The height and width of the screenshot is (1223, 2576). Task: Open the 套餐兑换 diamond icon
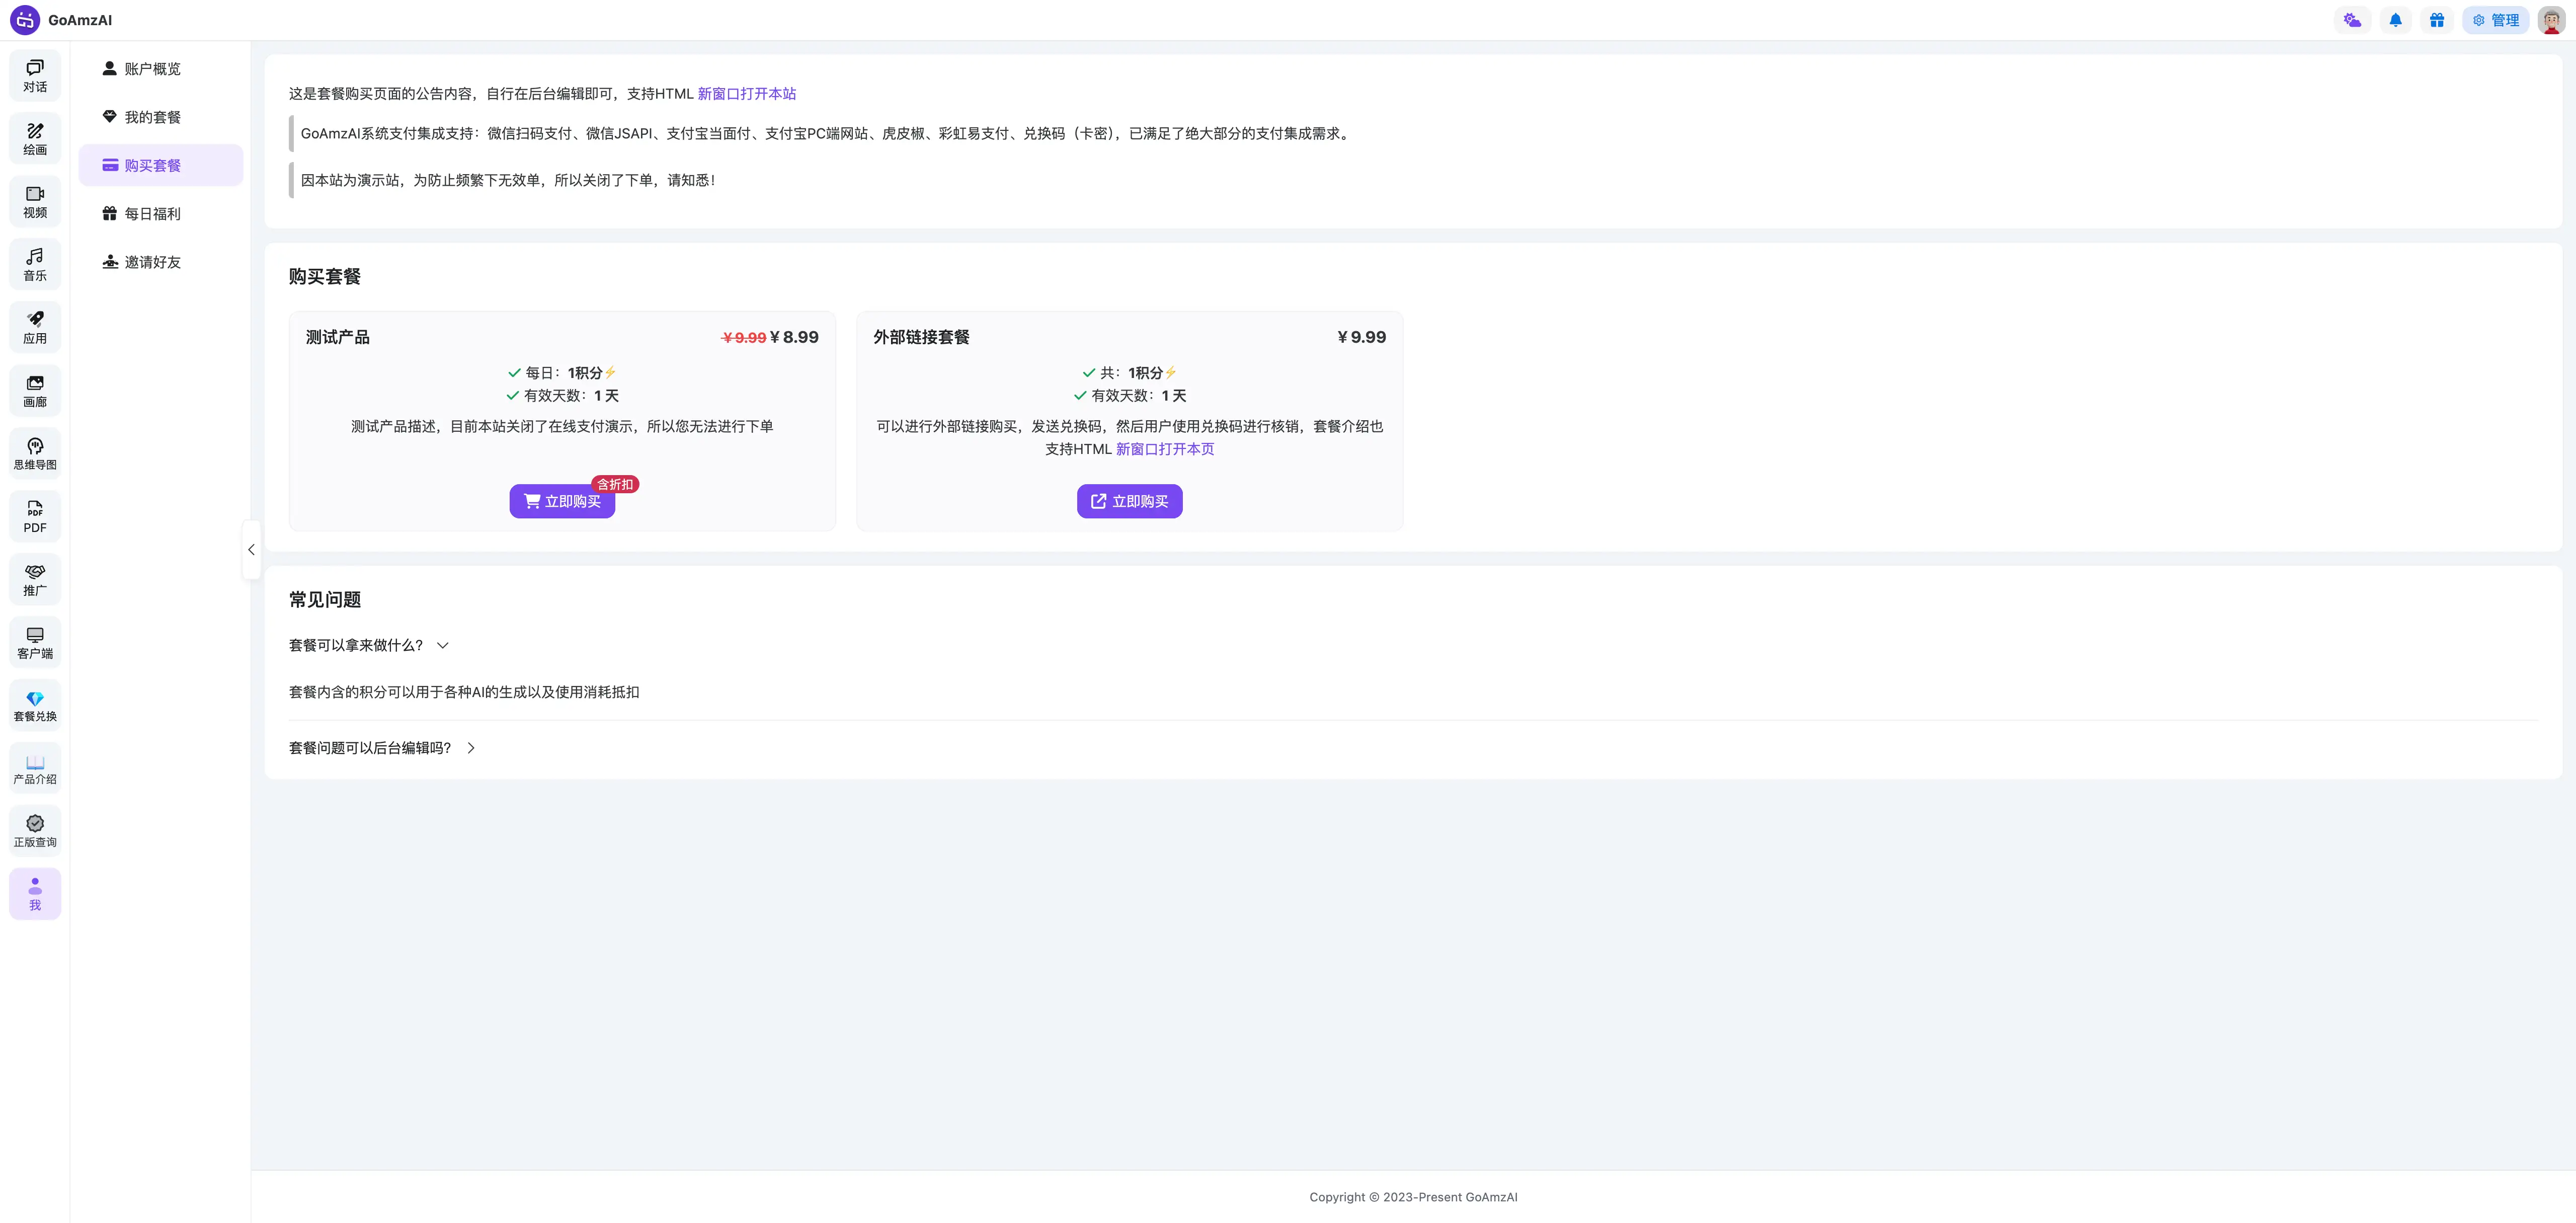[x=35, y=706]
